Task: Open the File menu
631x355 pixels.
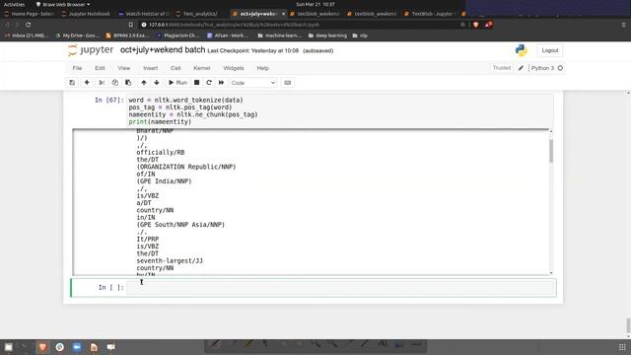Action: (77, 68)
